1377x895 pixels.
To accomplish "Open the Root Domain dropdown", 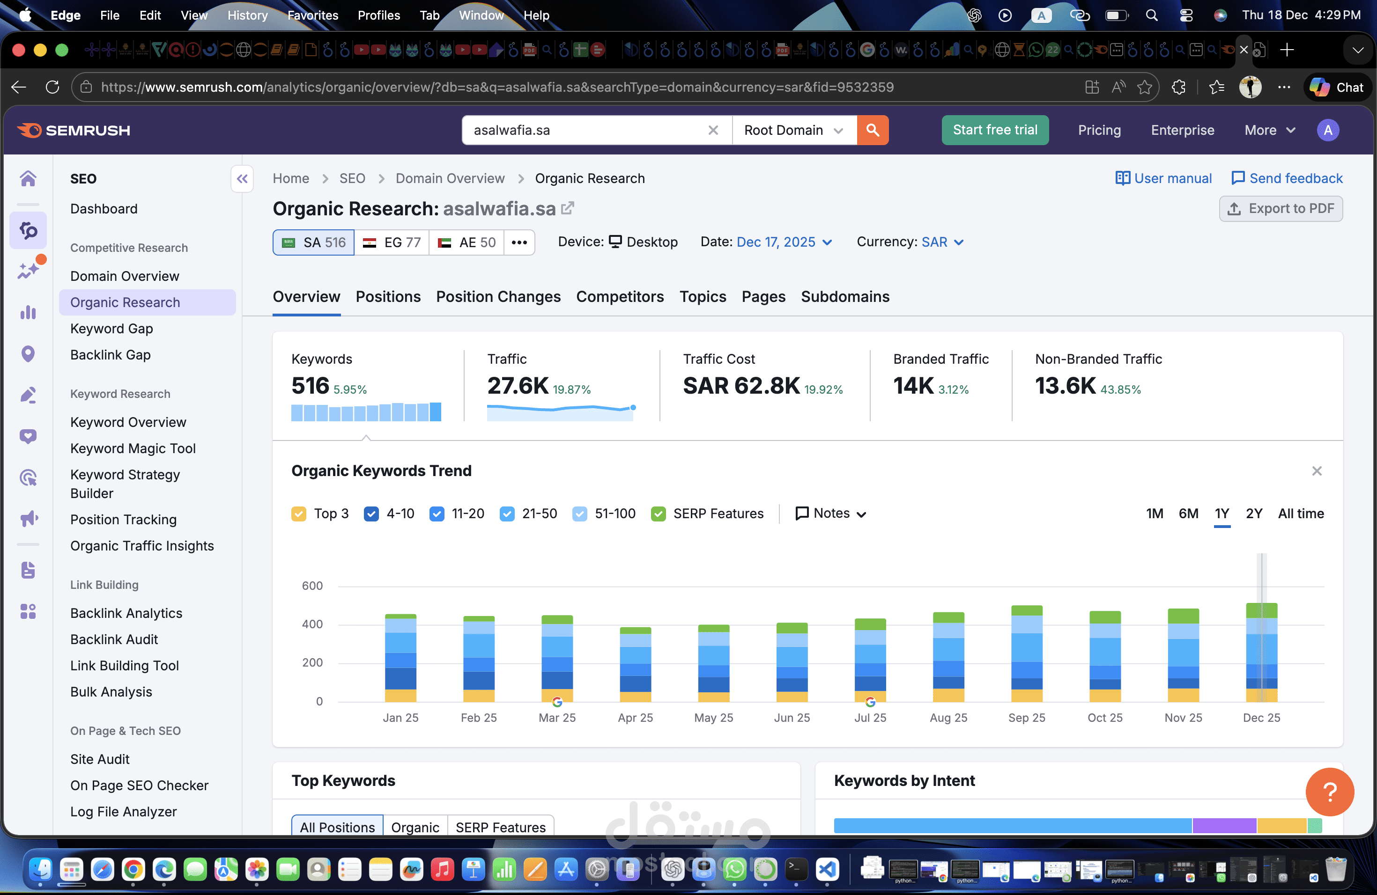I will pos(793,130).
